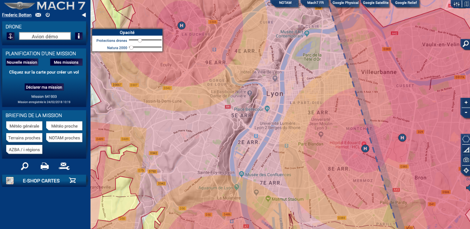Viewport: 470px width, 229px height.
Task: Click the 'Mission enregistrée le 24/02/2018 10:19' text
Action: coord(44,102)
